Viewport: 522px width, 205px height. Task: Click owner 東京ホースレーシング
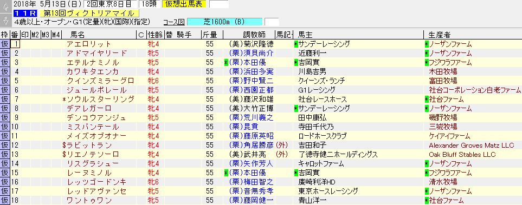tap(328, 191)
